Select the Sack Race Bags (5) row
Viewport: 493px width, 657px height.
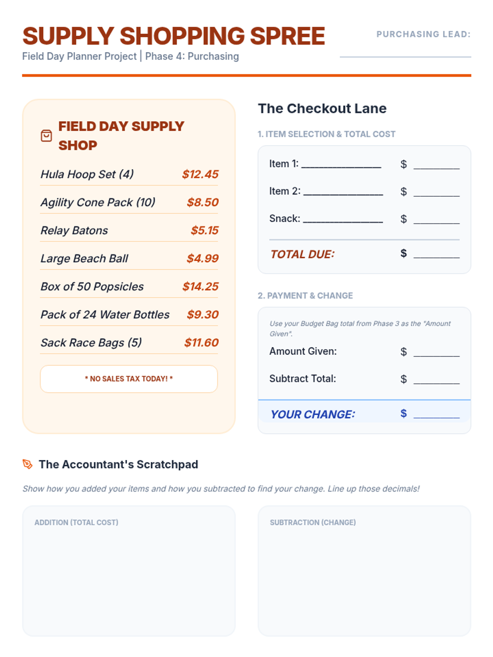129,342
